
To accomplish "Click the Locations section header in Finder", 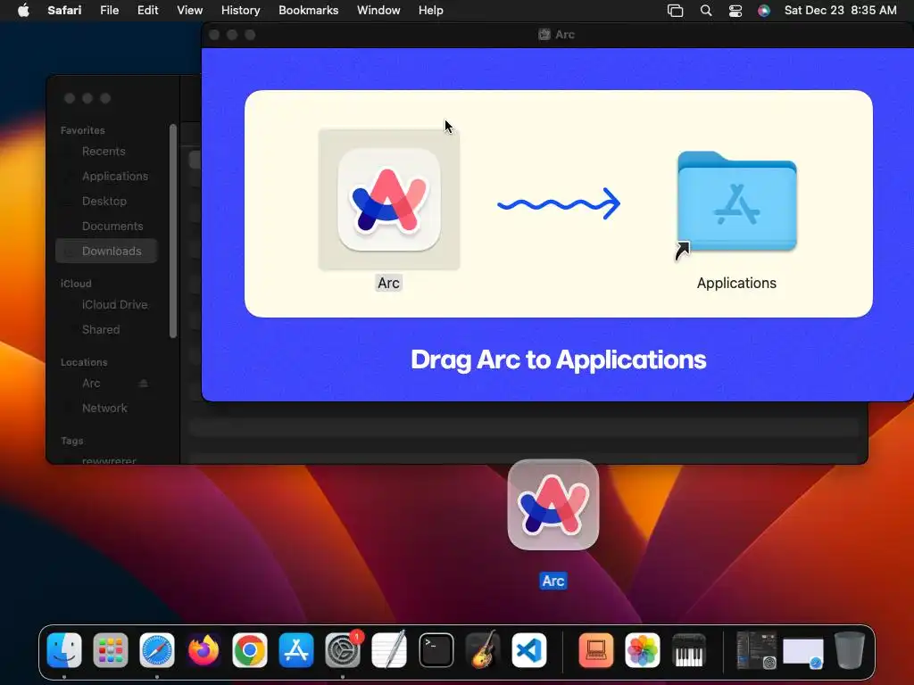I will [84, 362].
